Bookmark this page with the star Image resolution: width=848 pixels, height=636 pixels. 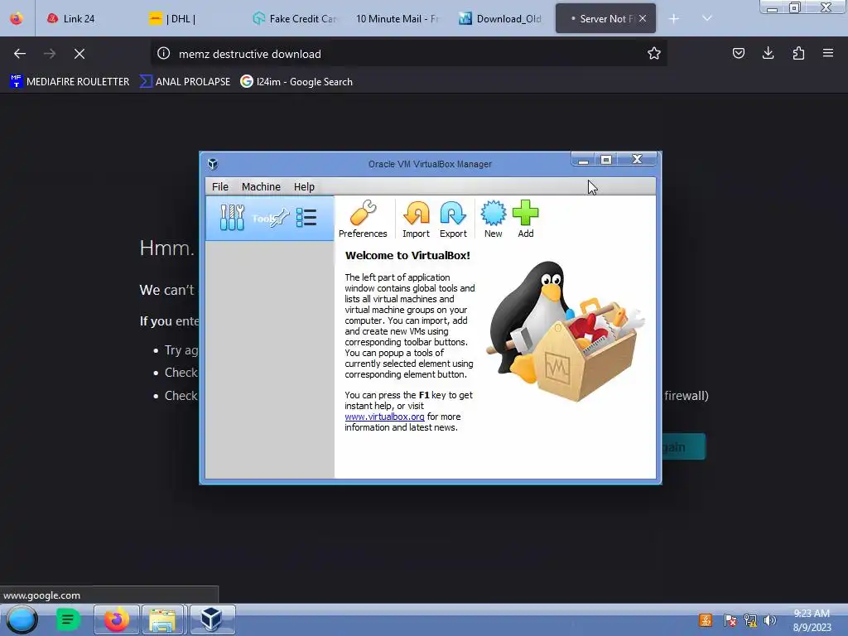point(654,53)
